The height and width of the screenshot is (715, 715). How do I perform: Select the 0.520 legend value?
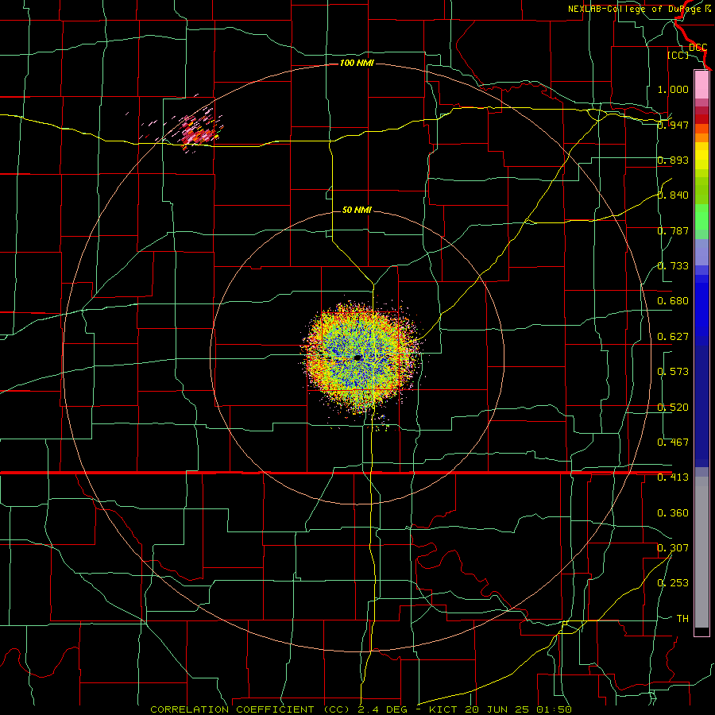coord(673,407)
